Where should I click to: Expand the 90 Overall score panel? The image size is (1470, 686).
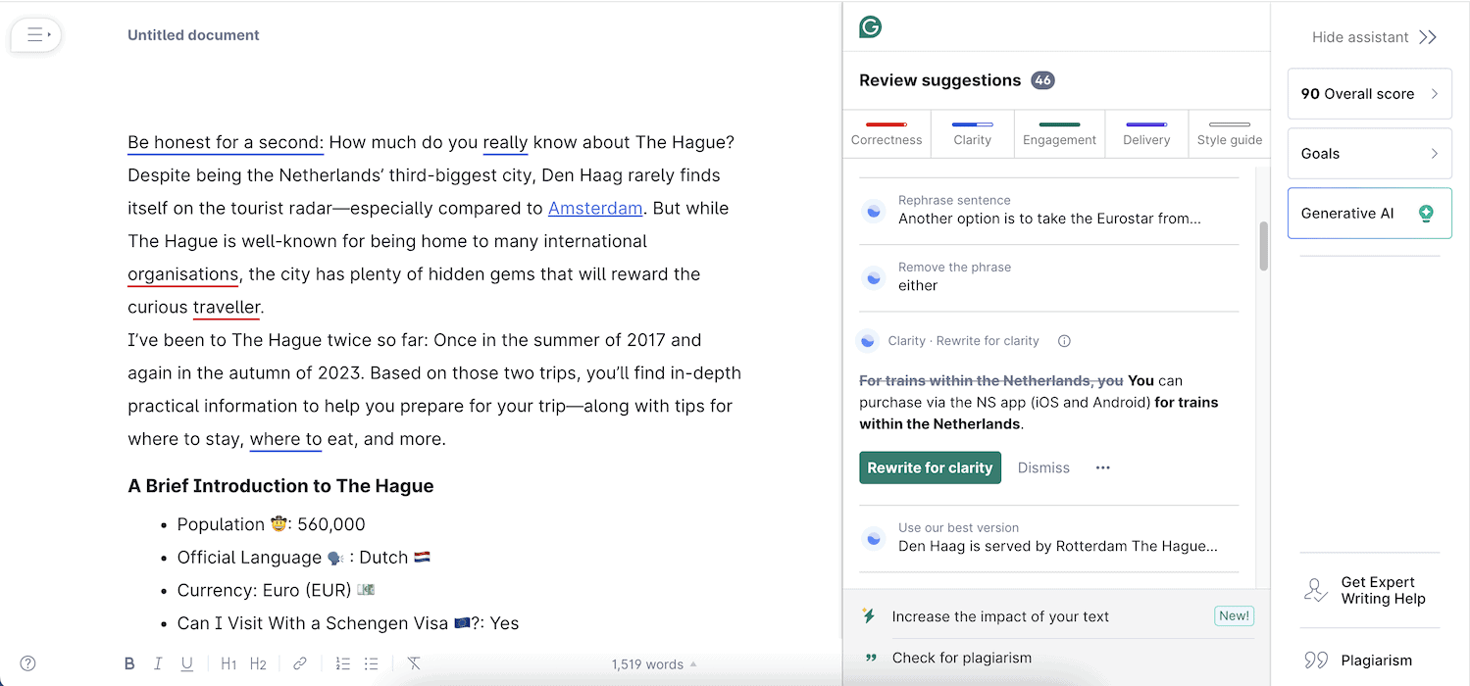pos(1369,94)
